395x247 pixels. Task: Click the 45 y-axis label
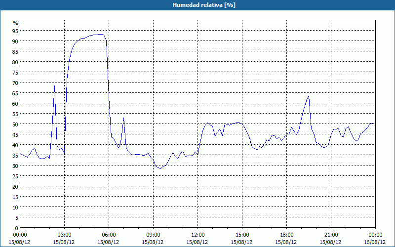(x=15, y=134)
